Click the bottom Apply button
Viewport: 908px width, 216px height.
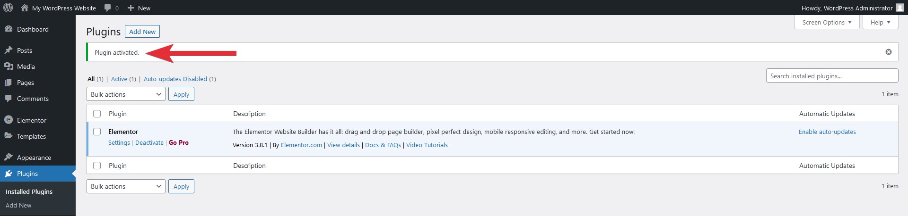point(181,186)
